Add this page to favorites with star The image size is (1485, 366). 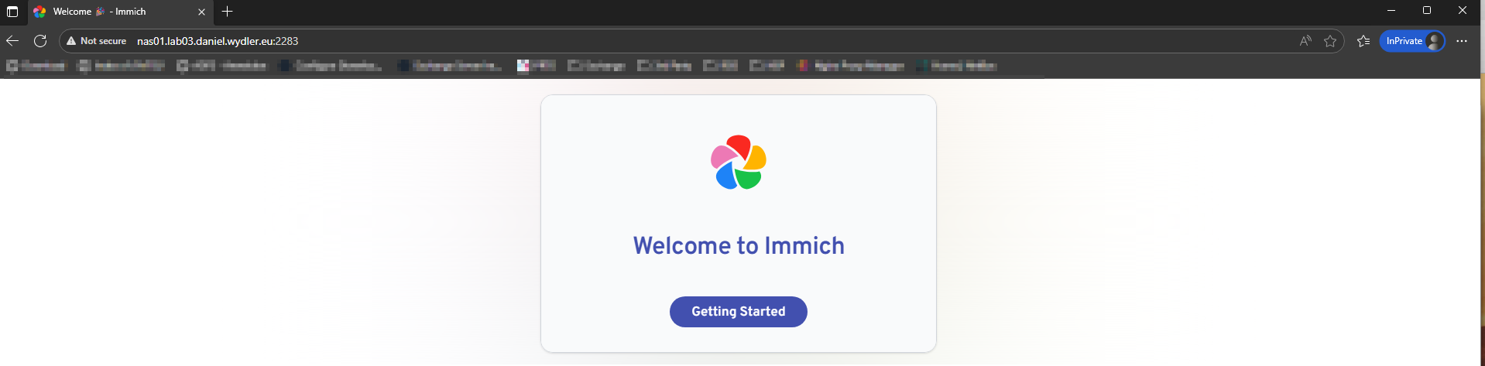pos(1330,41)
